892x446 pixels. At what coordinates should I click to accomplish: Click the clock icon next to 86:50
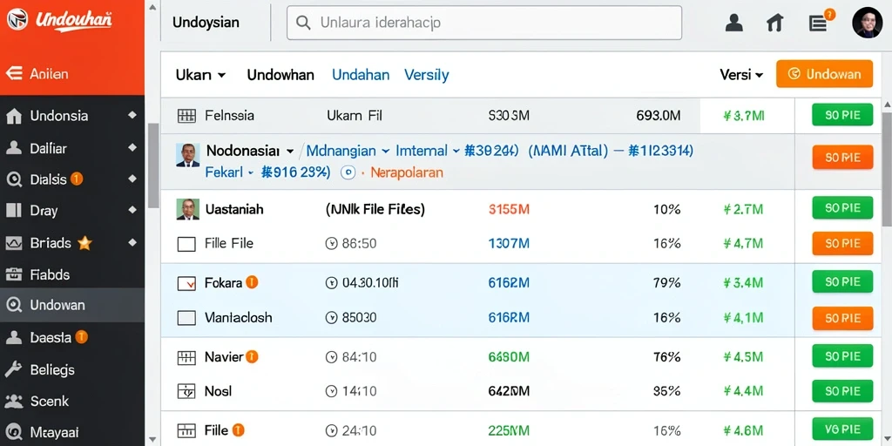pyautogui.click(x=331, y=244)
